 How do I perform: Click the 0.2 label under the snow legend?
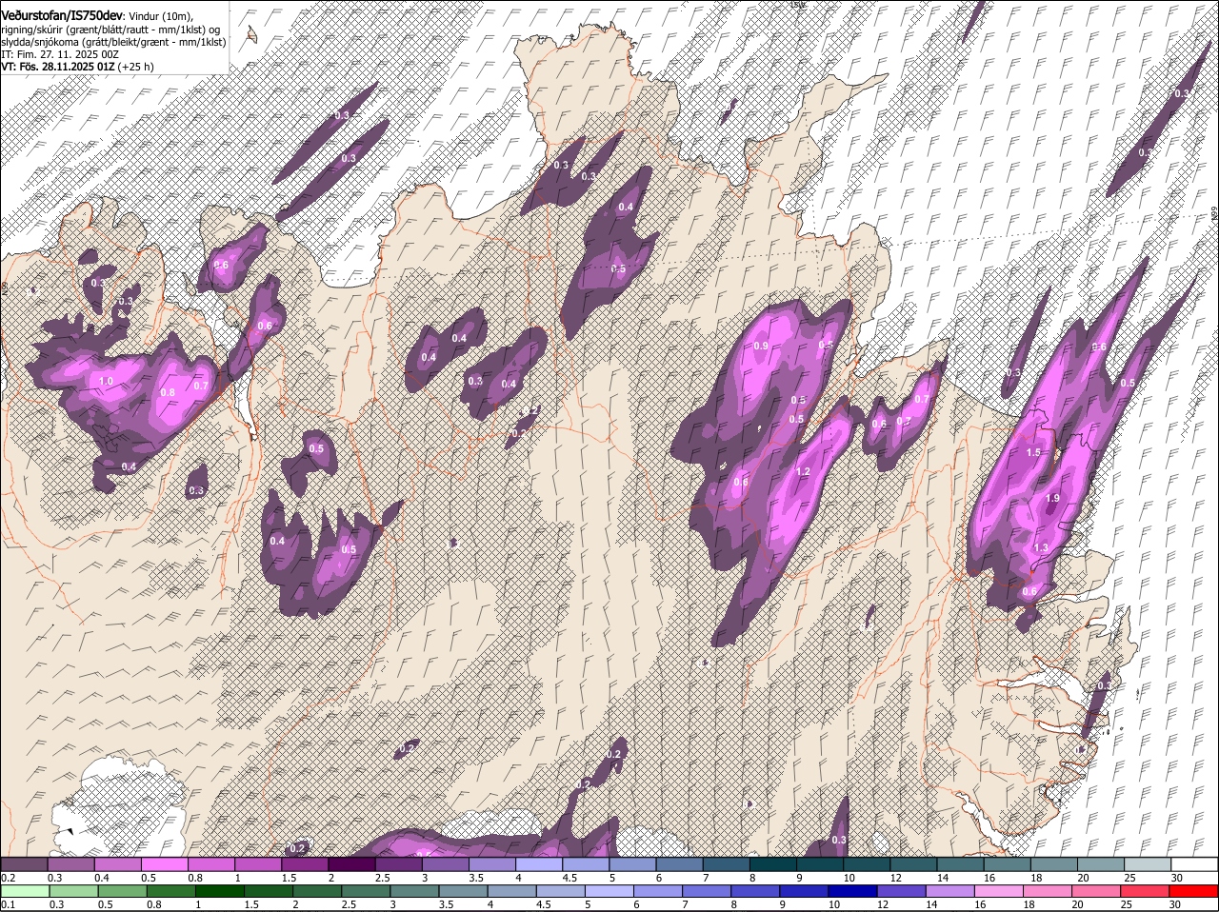pos(8,877)
